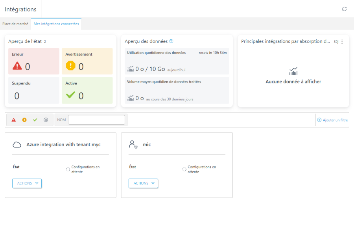Click the user shield icon beside mic
This screenshot has height=249, width=354.
[133, 144]
